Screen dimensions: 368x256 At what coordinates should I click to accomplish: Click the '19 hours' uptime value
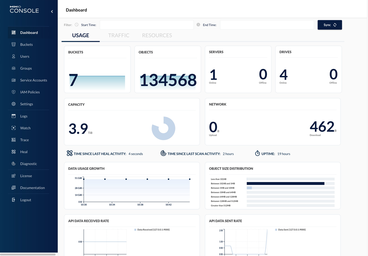(x=284, y=154)
